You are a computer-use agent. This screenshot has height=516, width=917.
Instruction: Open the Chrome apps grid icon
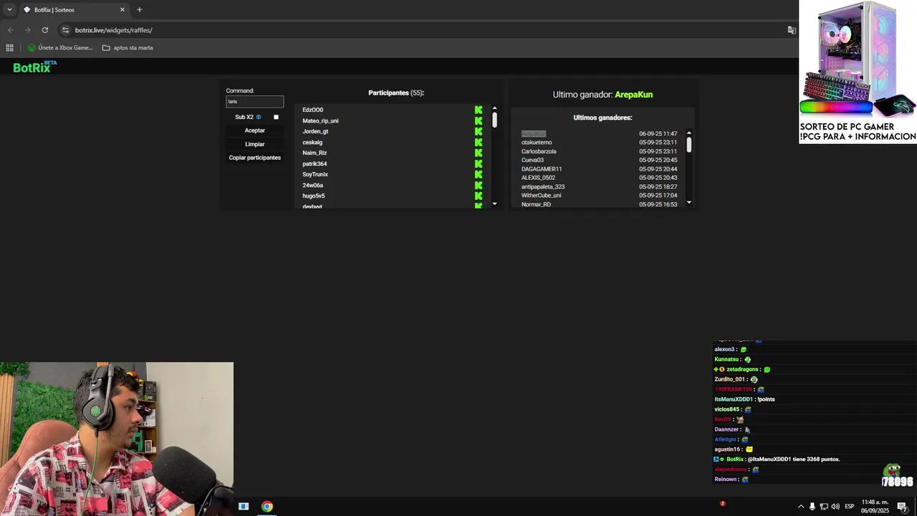9,48
